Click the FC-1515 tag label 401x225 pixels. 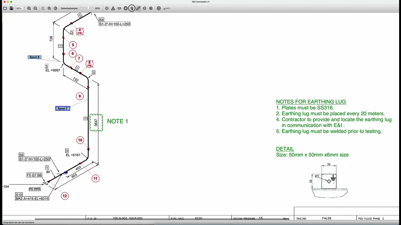click(x=35, y=189)
